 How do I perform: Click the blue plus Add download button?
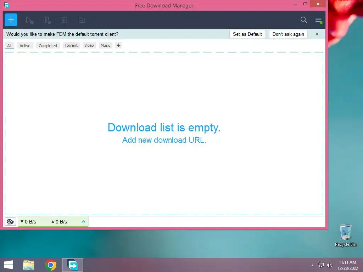tap(11, 20)
